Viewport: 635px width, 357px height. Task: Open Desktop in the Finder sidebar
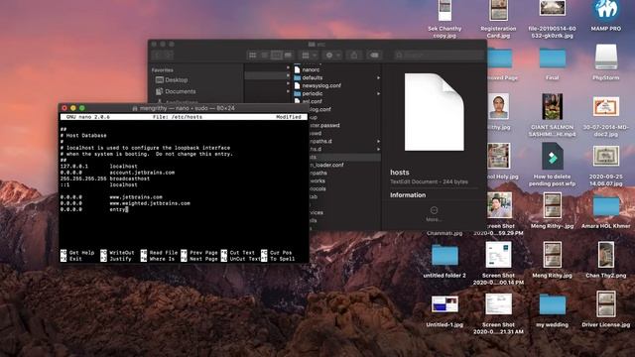[177, 80]
